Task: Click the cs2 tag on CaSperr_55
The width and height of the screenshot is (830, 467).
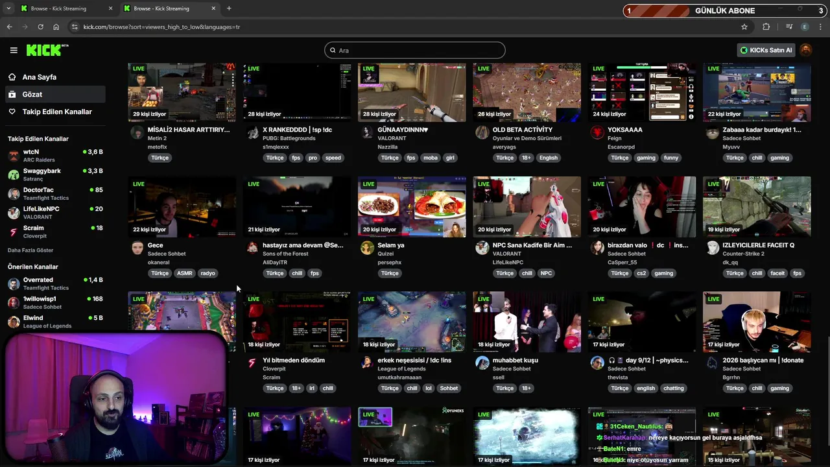Action: [641, 273]
